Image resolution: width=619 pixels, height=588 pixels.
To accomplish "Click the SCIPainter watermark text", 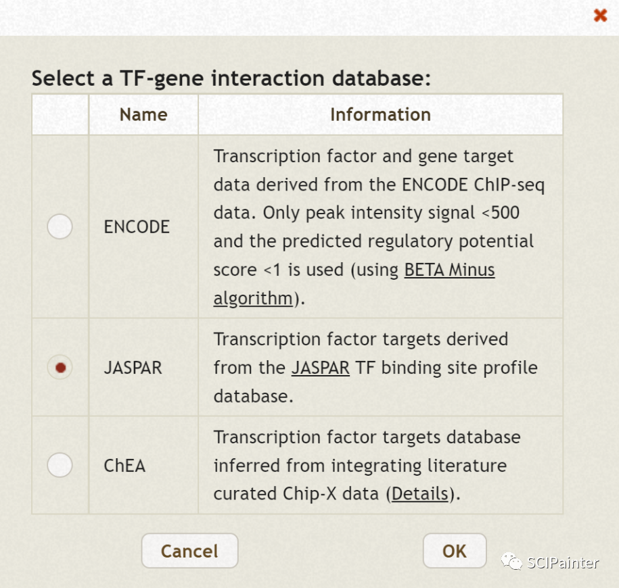I will [x=563, y=562].
